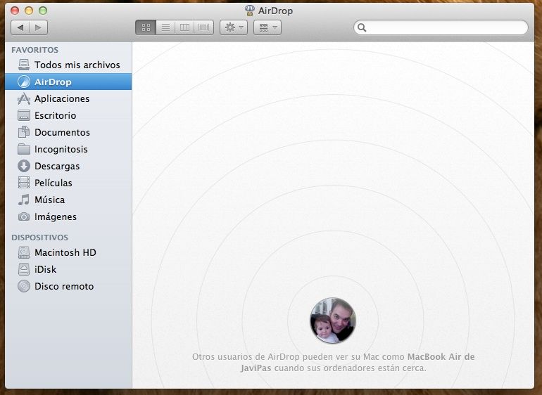Click the forward navigation arrow
The image size is (542, 395).
pyautogui.click(x=38, y=27)
